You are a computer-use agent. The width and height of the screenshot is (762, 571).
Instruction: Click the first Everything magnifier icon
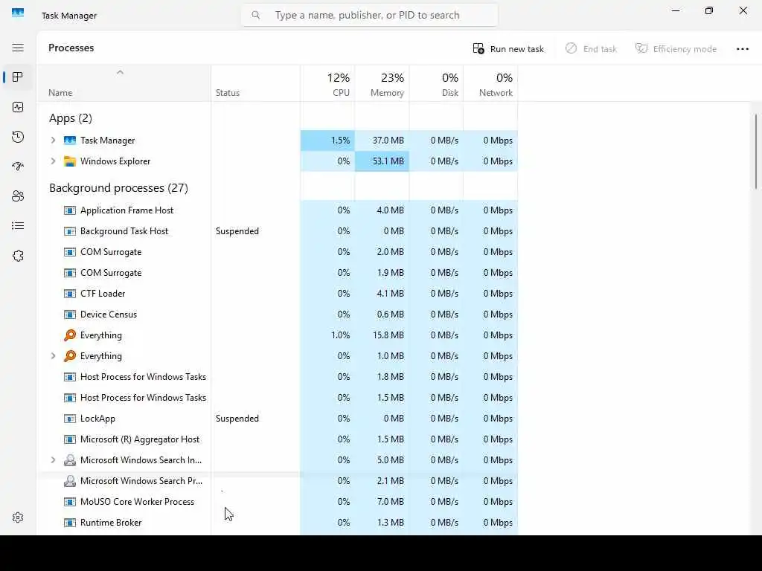(70, 335)
